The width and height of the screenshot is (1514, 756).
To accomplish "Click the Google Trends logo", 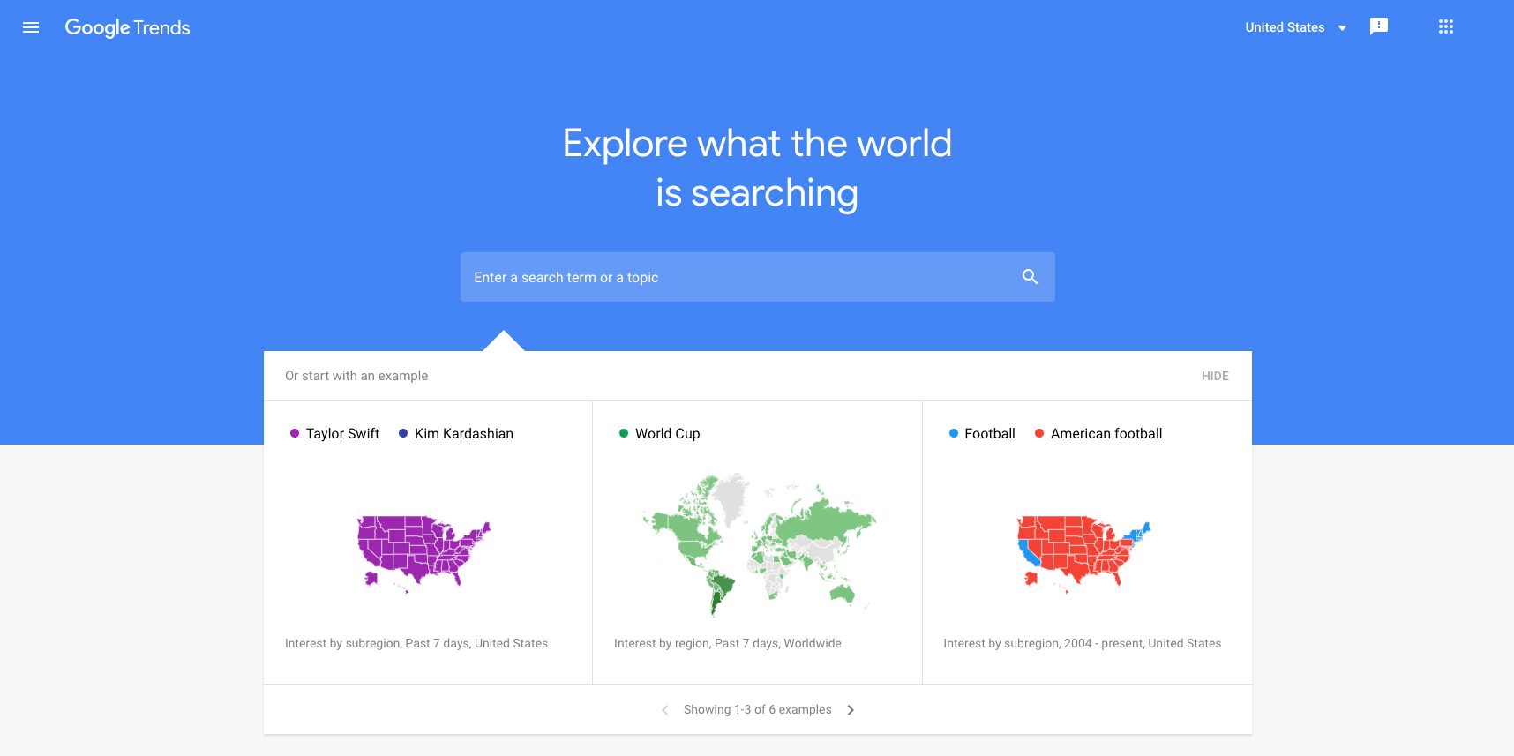I will coord(127,27).
